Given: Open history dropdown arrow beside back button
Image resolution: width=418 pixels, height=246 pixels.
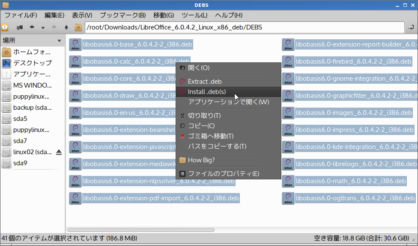Looking at the screenshot, I should click(43, 28).
